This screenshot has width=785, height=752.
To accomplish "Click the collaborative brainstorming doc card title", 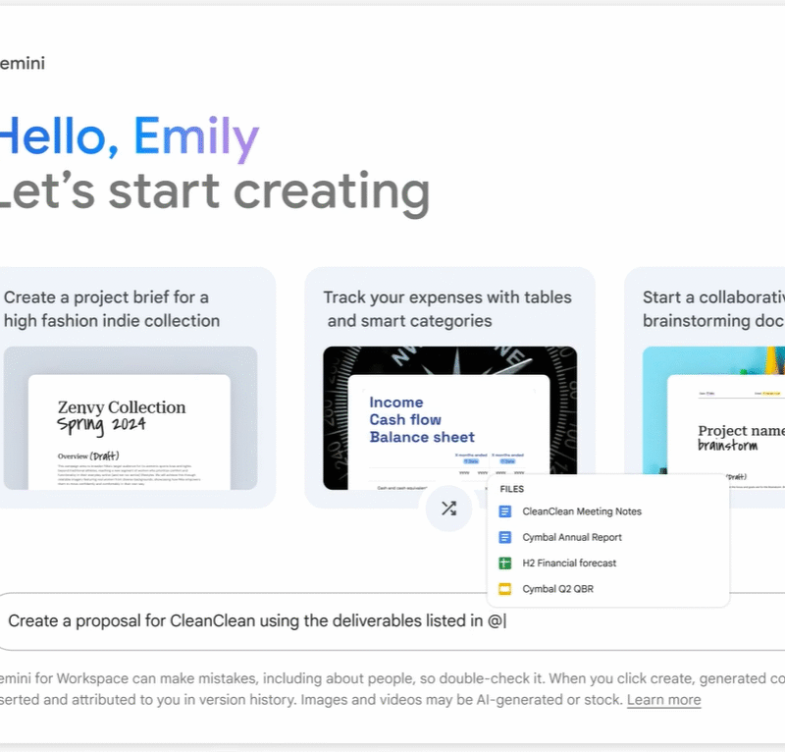I will tap(713, 308).
